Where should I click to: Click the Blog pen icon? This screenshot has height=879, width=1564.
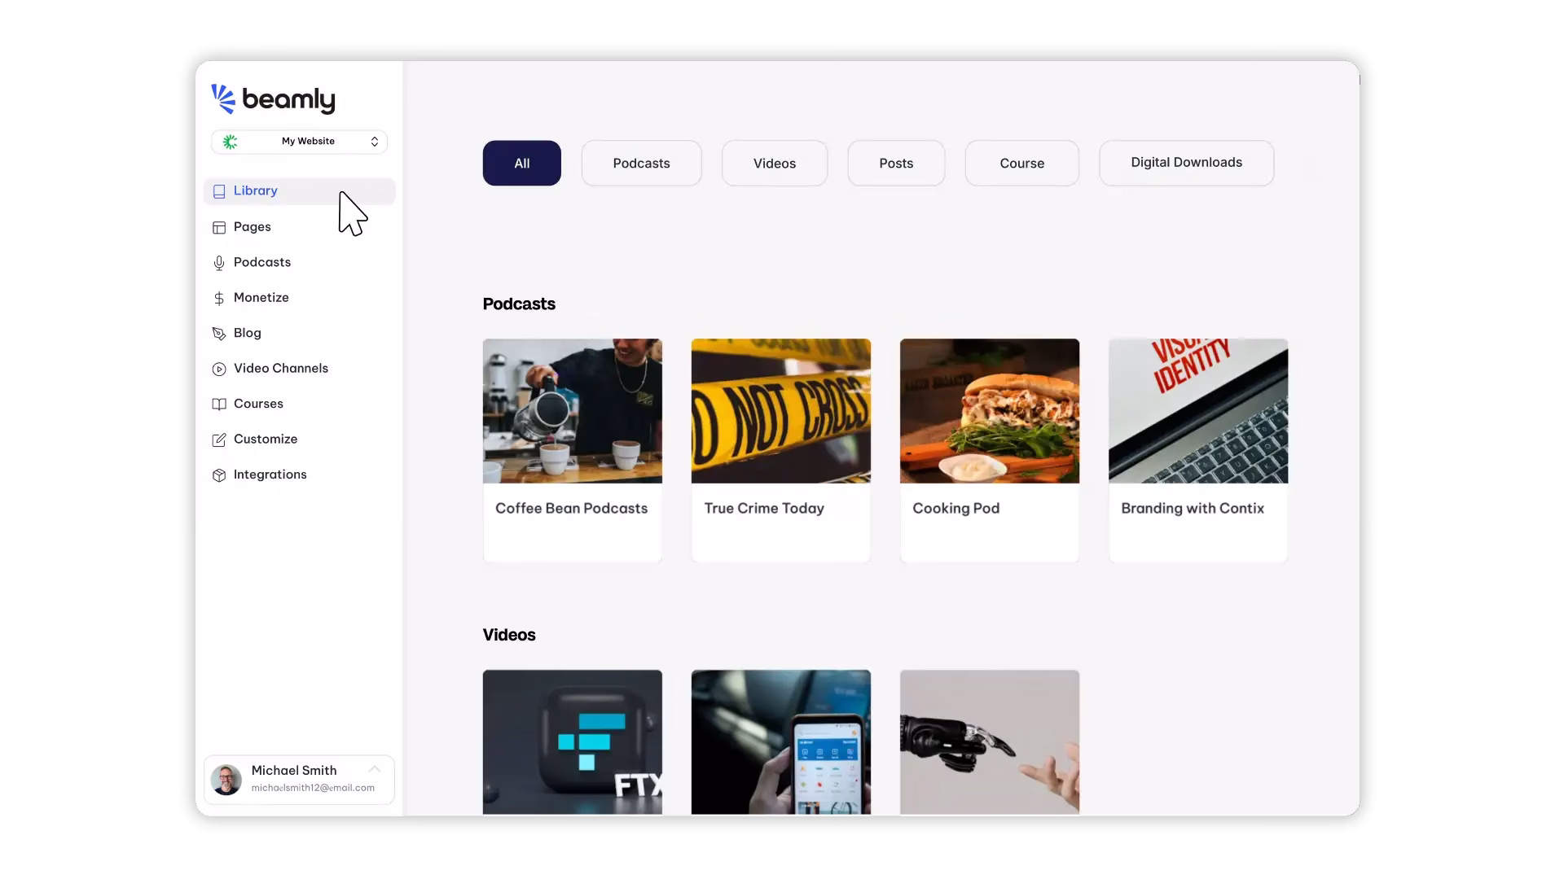pos(219,334)
